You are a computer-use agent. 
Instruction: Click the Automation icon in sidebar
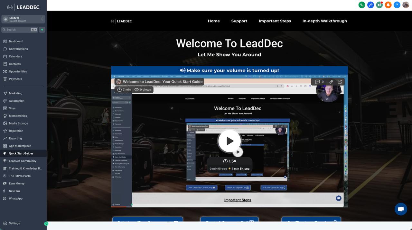5,101
